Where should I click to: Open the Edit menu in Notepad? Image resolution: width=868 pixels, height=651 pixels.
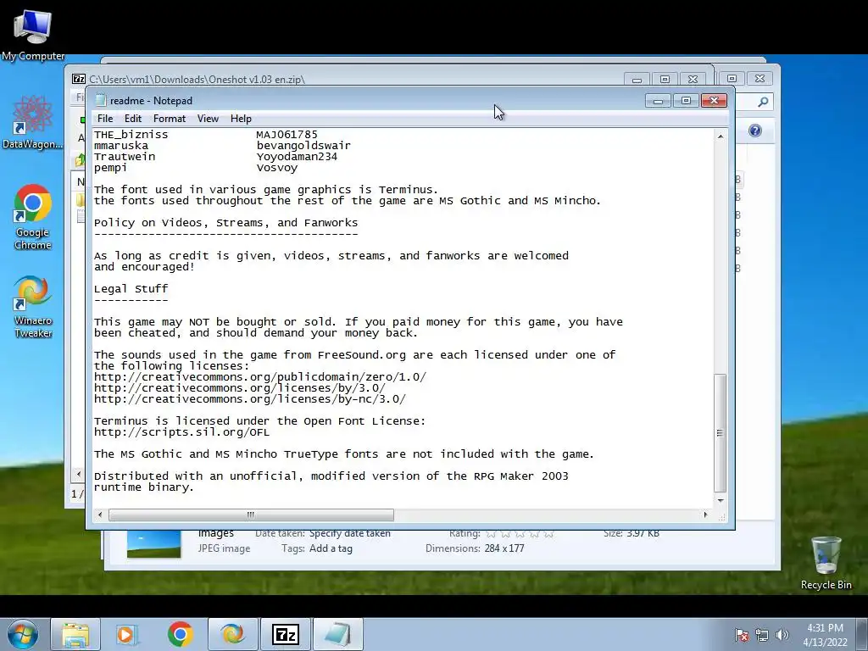(x=133, y=119)
